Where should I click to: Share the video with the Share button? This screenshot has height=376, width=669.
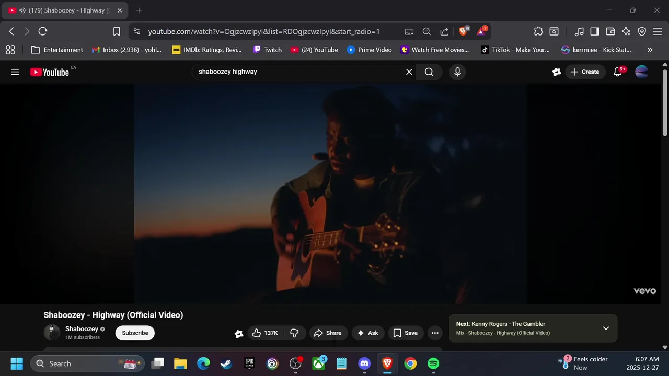327,333
